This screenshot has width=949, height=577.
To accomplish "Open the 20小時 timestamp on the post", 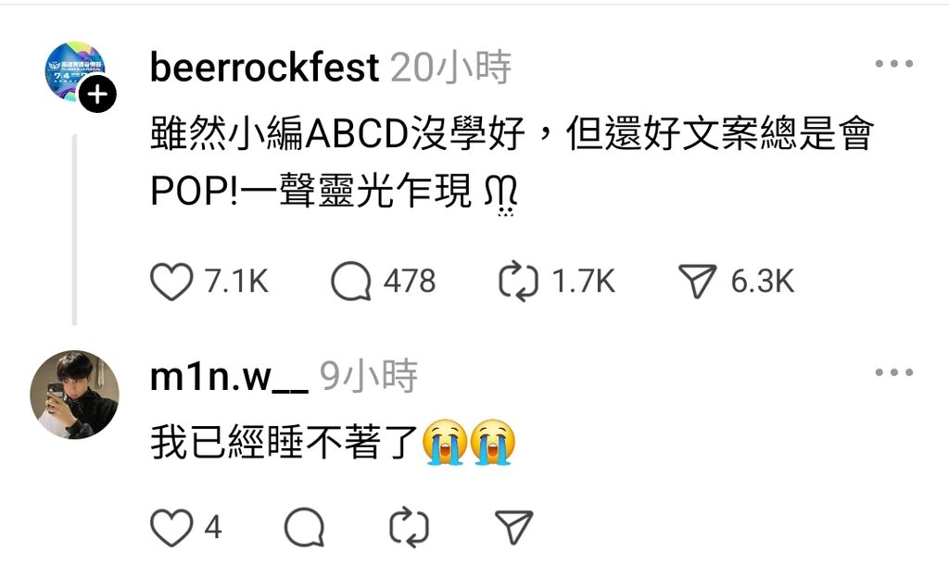I will tap(451, 67).
